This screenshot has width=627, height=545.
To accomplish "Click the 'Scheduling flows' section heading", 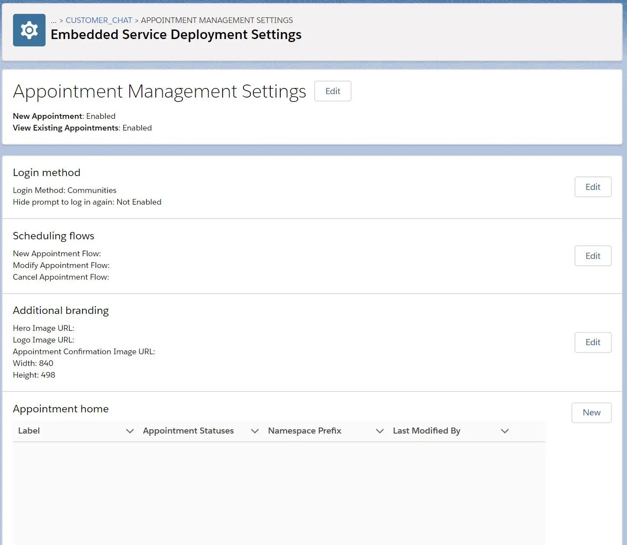I will tap(53, 236).
